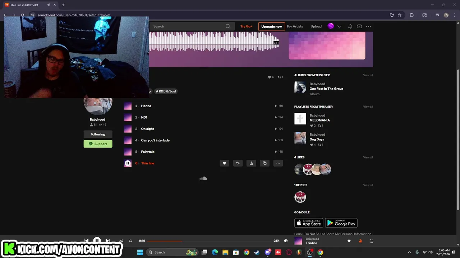Viewport: 460px width, 258px height.
Task: Install app icon in address bar
Action: [392, 15]
